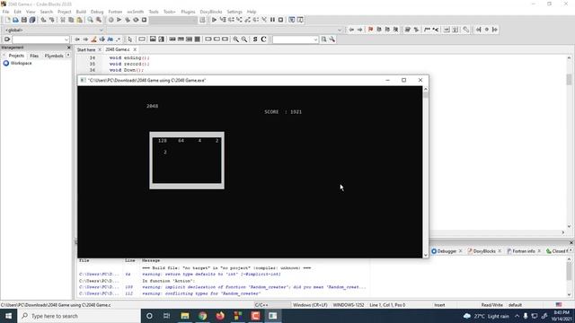
Task: Click the Debug/Continue play icon
Action: [x=214, y=20]
